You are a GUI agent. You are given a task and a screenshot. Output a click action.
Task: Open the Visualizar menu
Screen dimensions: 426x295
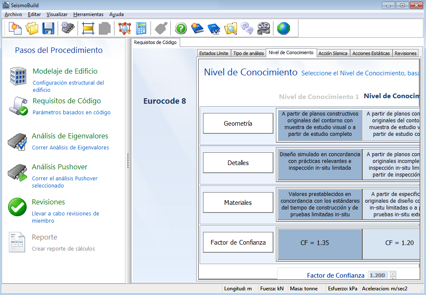[57, 14]
